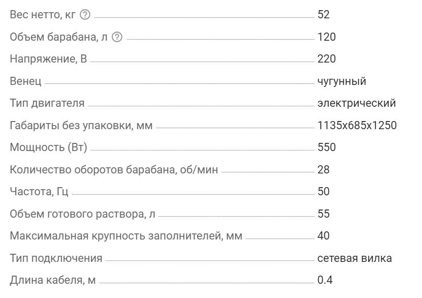Select the Частота, Гц value 50
Image resolution: width=422 pixels, height=298 pixels.
(x=323, y=192)
